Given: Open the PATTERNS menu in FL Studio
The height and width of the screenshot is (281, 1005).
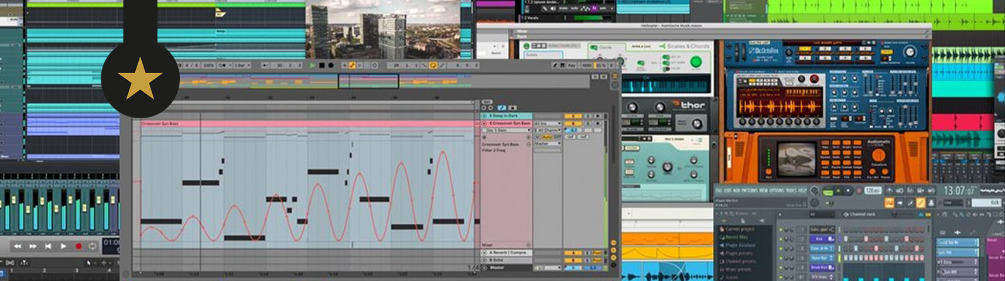Looking at the screenshot, I should pyautogui.click(x=750, y=190).
